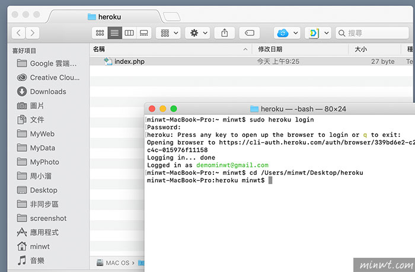Switch Finder to column view
The height and width of the screenshot is (272, 415).
pos(129,33)
